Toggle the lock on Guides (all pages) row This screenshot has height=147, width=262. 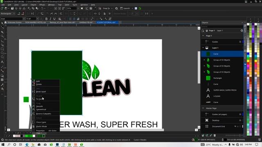pyautogui.click(x=240, y=114)
